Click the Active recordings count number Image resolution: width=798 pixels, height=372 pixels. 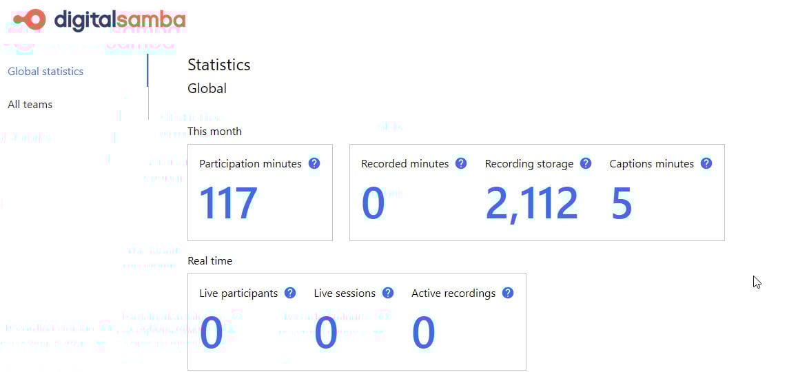[x=423, y=333]
